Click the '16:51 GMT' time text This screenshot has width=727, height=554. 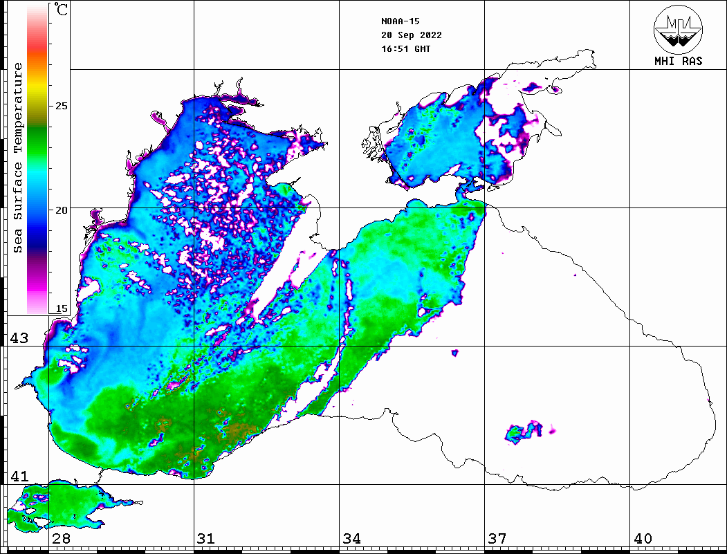(405, 49)
